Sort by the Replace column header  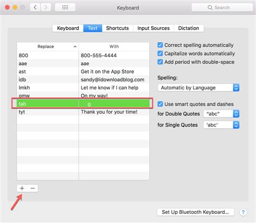[48, 47]
